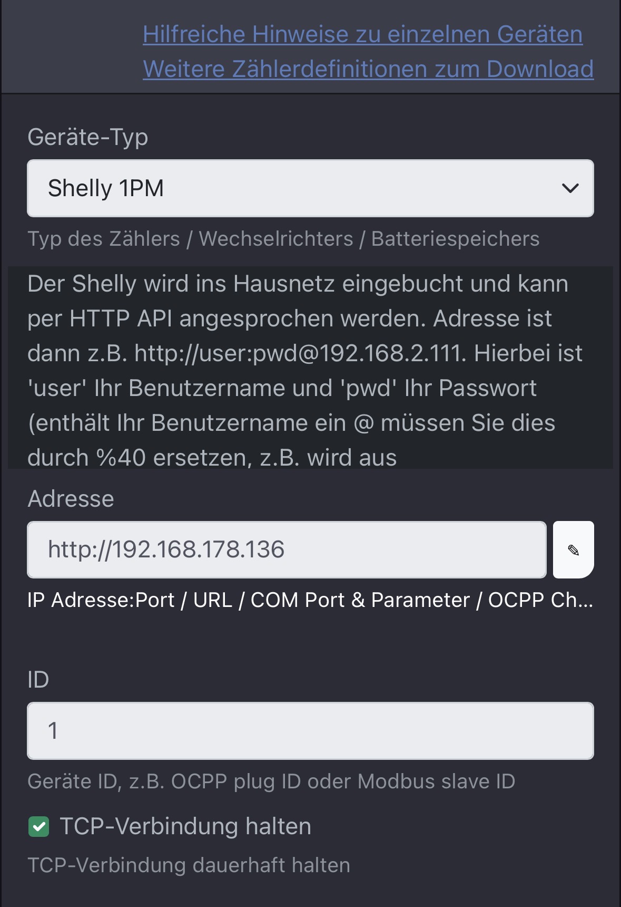Click the truncated "IP Adresse:Port / URL" hint
Viewport: 621px width, 907px height.
click(x=310, y=600)
